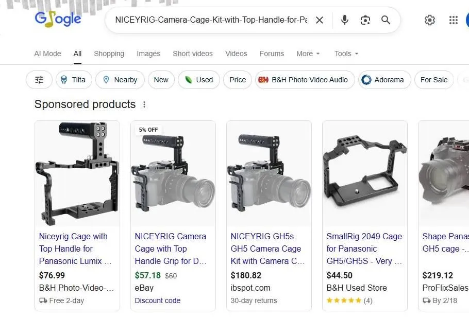Select the For Sale chip

click(434, 80)
